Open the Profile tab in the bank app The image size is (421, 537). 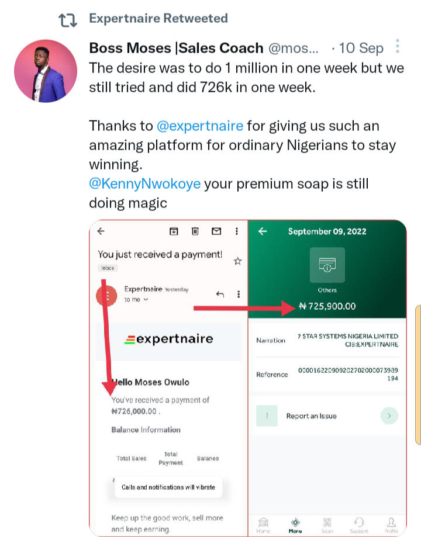coord(391,524)
